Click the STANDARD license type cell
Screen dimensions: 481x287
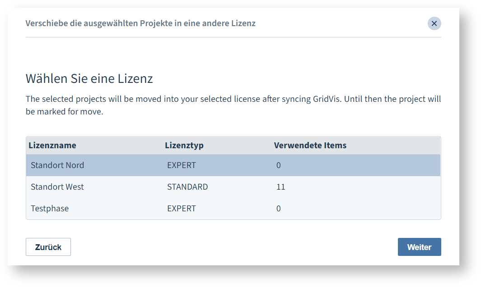(x=187, y=187)
